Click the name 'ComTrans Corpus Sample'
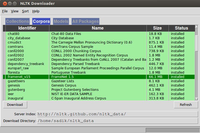 tap(72, 47)
